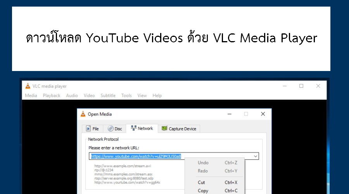
Task: Click the example text http://www.example.com/stream.avi
Action: click(x=123, y=166)
